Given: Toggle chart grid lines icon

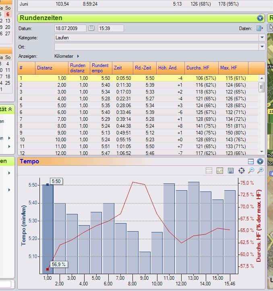Looking at the screenshot, I should click(209, 170).
